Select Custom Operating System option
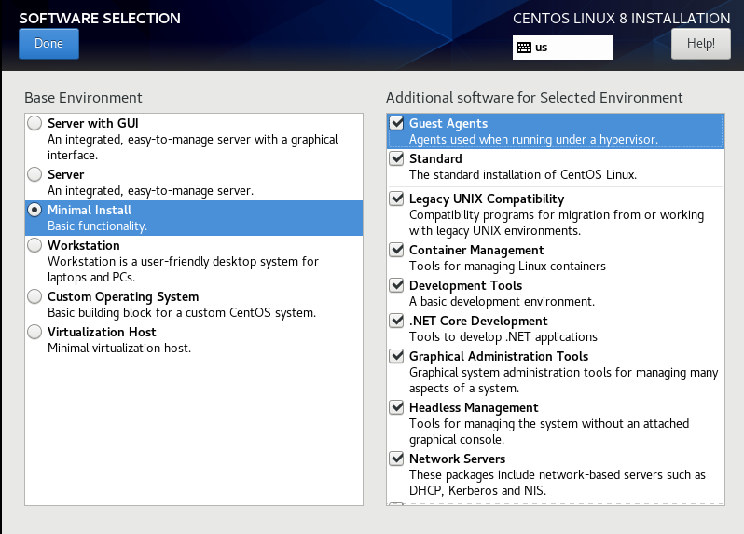The height and width of the screenshot is (534, 744). coord(34,296)
